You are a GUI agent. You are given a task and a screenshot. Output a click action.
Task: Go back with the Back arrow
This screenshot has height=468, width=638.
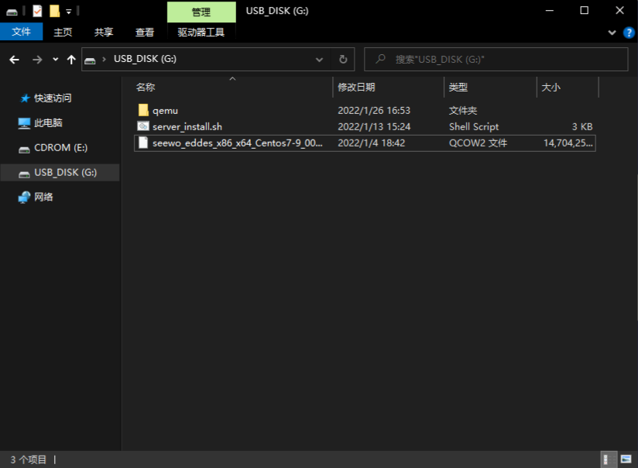tap(14, 60)
